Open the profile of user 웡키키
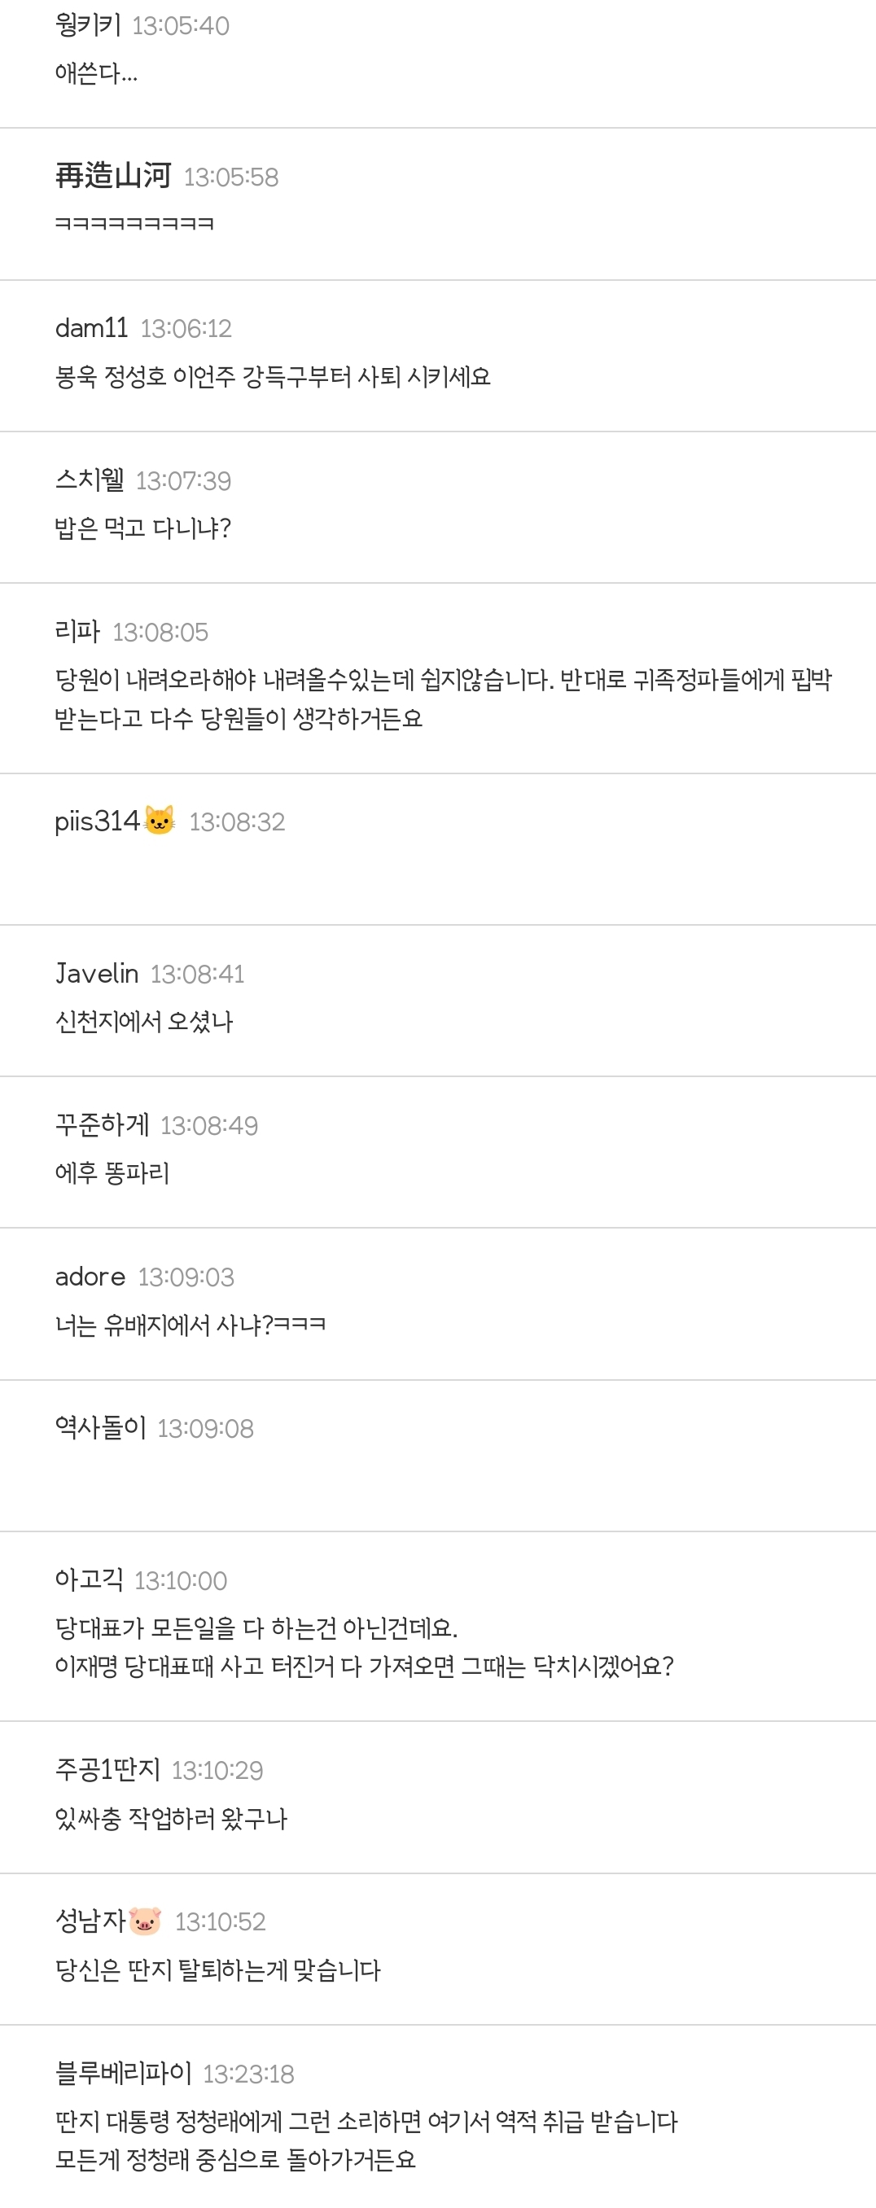 (88, 25)
